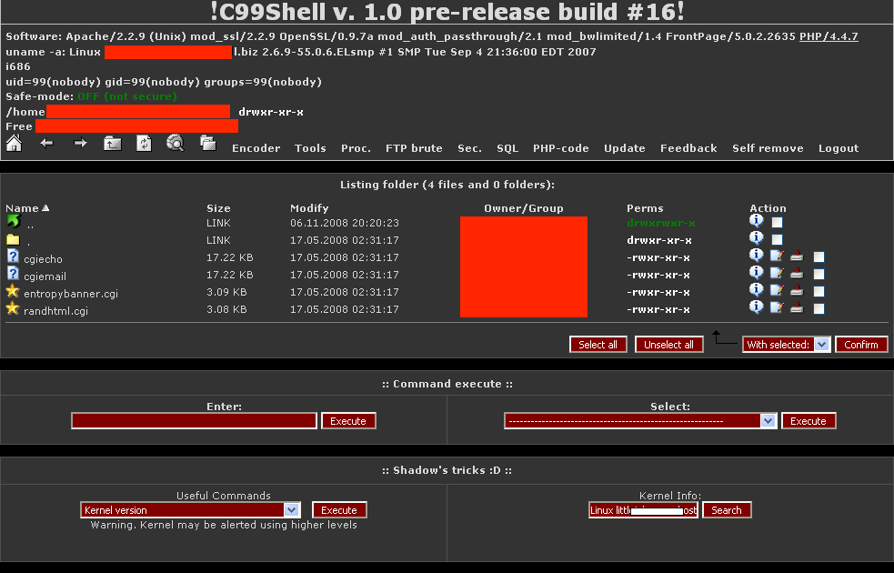Viewport: 894px width, 573px height.
Task: Click the Self remove menu item
Action: tap(768, 148)
